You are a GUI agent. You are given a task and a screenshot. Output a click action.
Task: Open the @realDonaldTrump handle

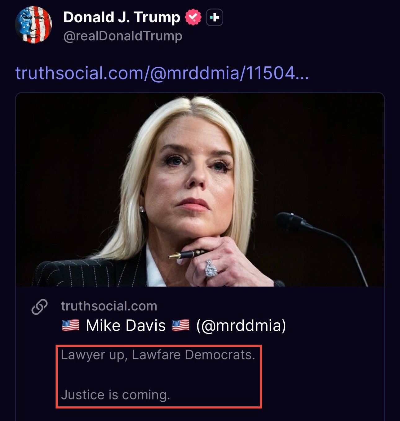123,36
